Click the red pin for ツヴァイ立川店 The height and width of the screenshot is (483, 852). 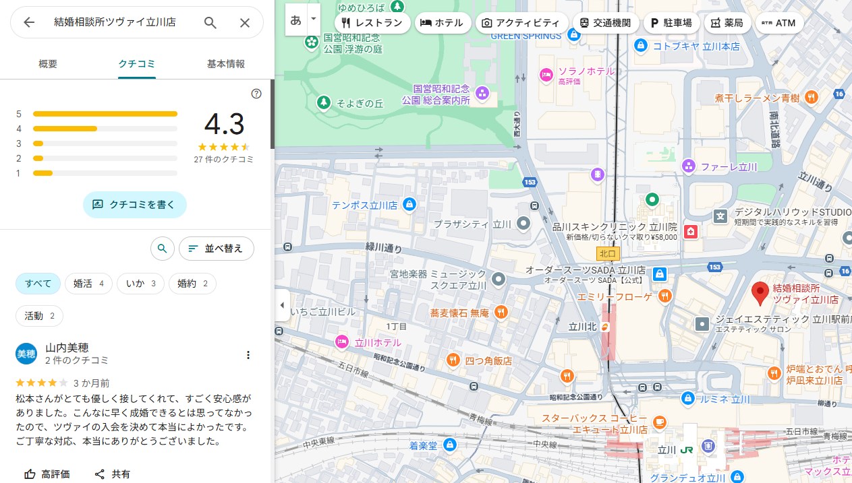pos(760,294)
